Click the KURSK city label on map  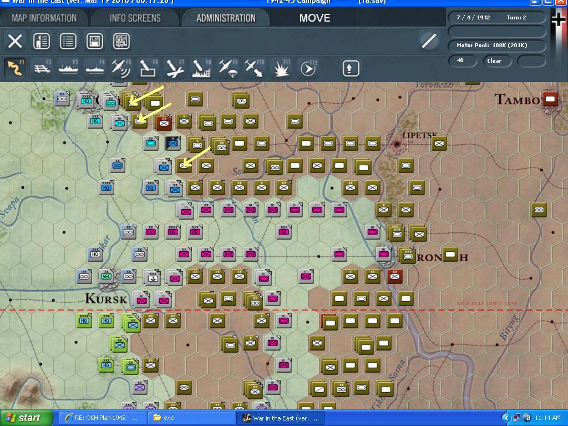(x=106, y=299)
